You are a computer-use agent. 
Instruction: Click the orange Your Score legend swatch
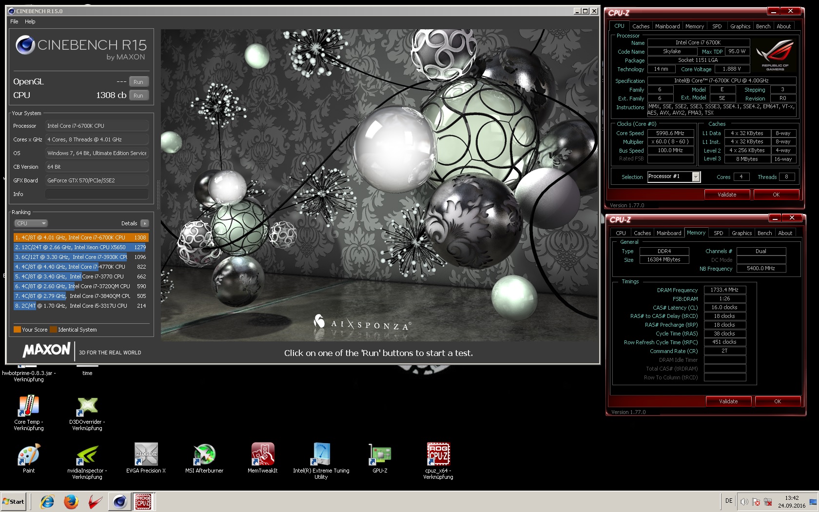(17, 330)
